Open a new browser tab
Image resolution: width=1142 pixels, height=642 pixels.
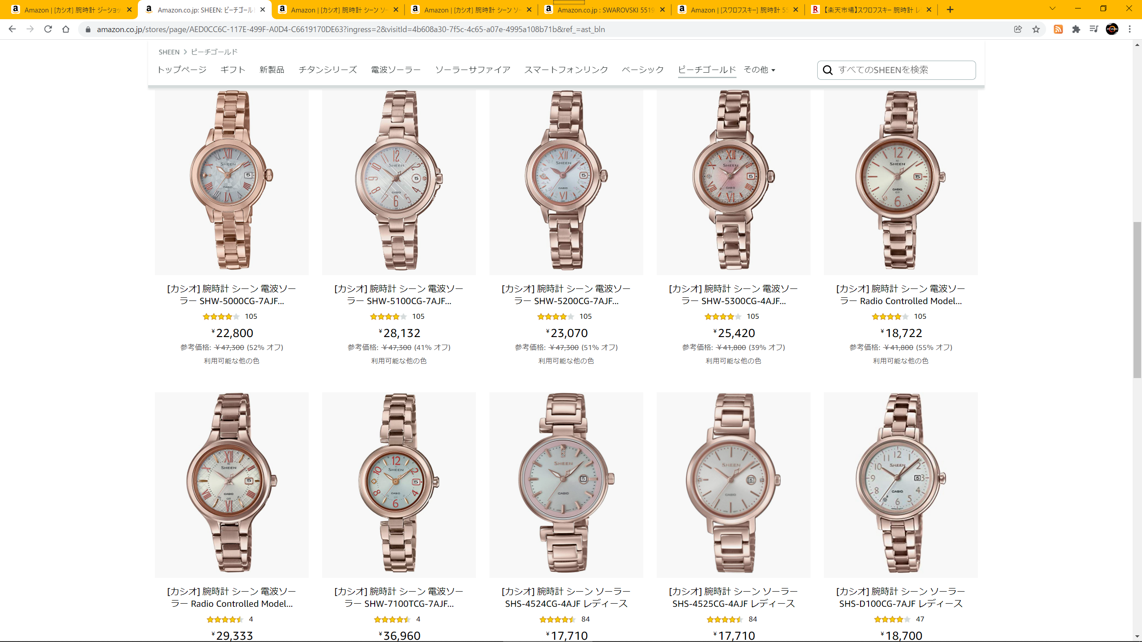coord(950,9)
